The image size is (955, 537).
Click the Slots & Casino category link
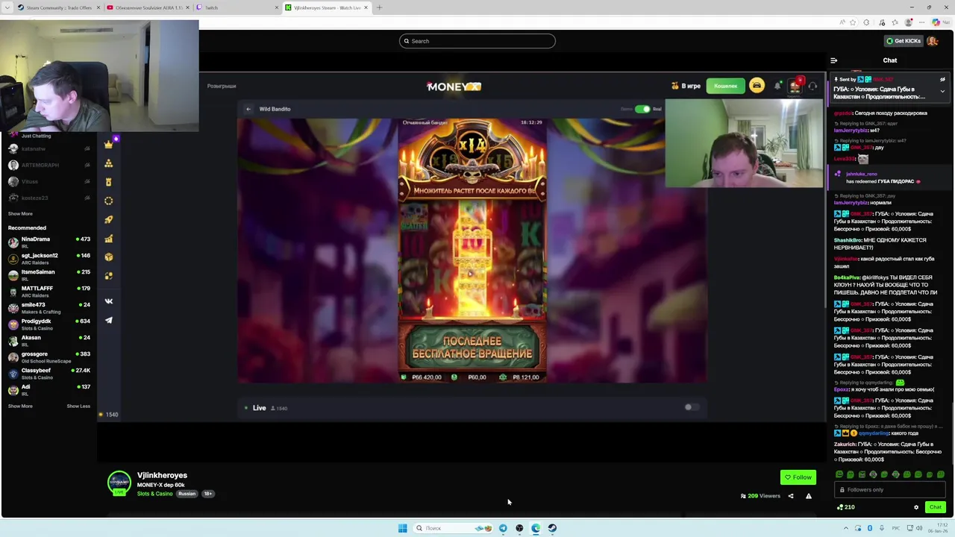click(154, 494)
